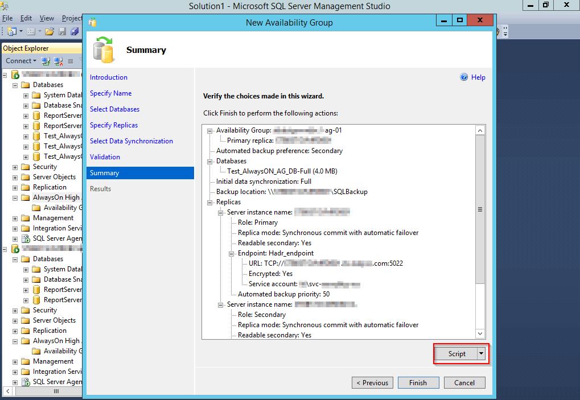This screenshot has height=400, width=580.
Task: Click the Stop icon in Object Explorer
Action: click(x=71, y=61)
